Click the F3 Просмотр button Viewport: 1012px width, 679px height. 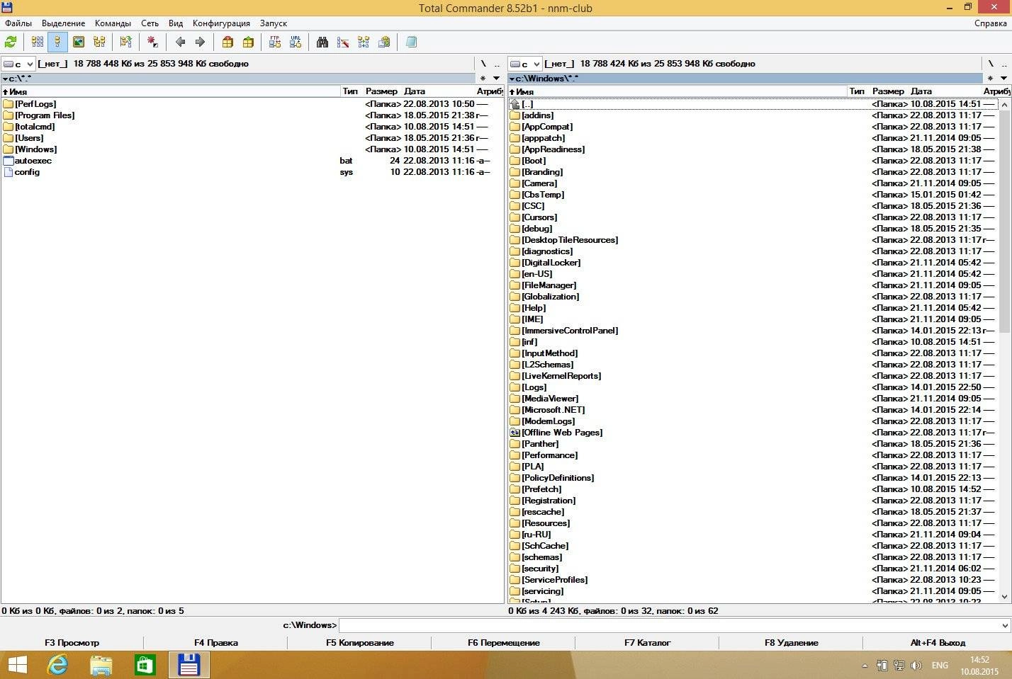72,643
